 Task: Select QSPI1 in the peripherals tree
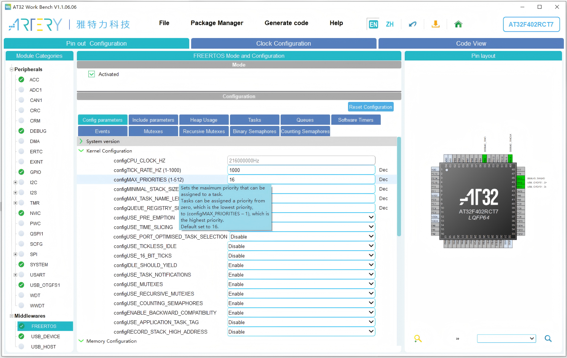coord(37,234)
